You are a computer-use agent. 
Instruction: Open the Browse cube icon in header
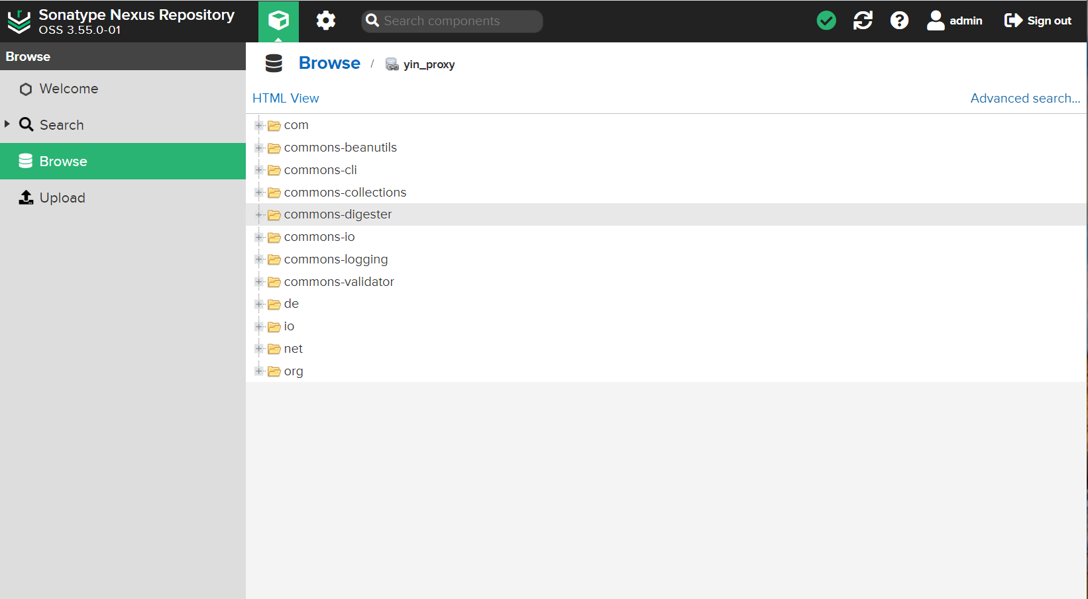click(278, 21)
